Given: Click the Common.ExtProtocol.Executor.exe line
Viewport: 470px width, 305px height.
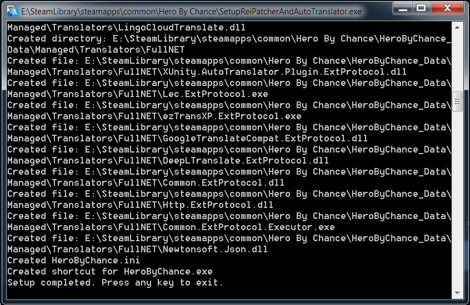Looking at the screenshot, I should click(x=171, y=227).
